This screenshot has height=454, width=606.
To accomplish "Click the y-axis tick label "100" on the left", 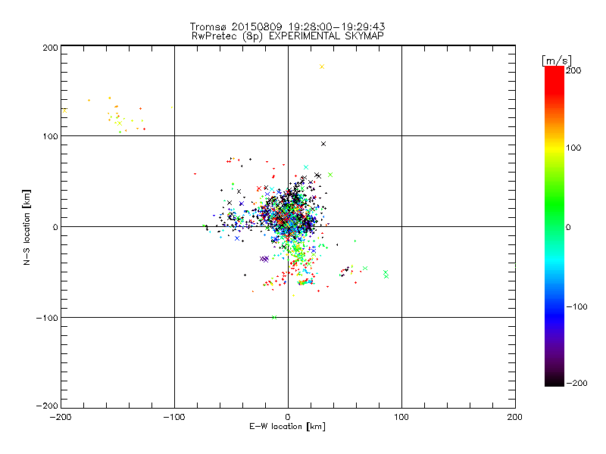I will 50,136.
